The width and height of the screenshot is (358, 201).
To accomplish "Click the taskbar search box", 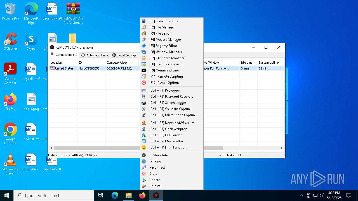I will click(x=54, y=195).
